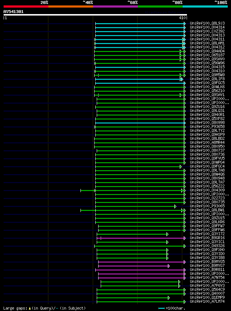This screenshot has width=231, height=311.
Task: Select the UniRef100_Q40007 label
Action: [207, 294]
